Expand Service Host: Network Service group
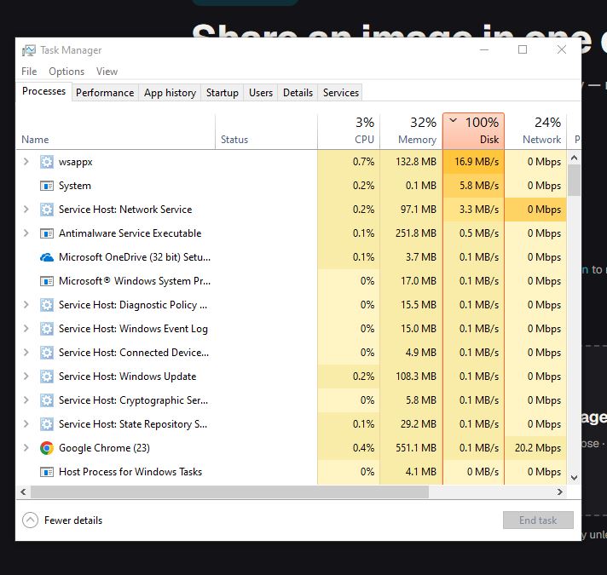The width and height of the screenshot is (607, 575). point(26,210)
